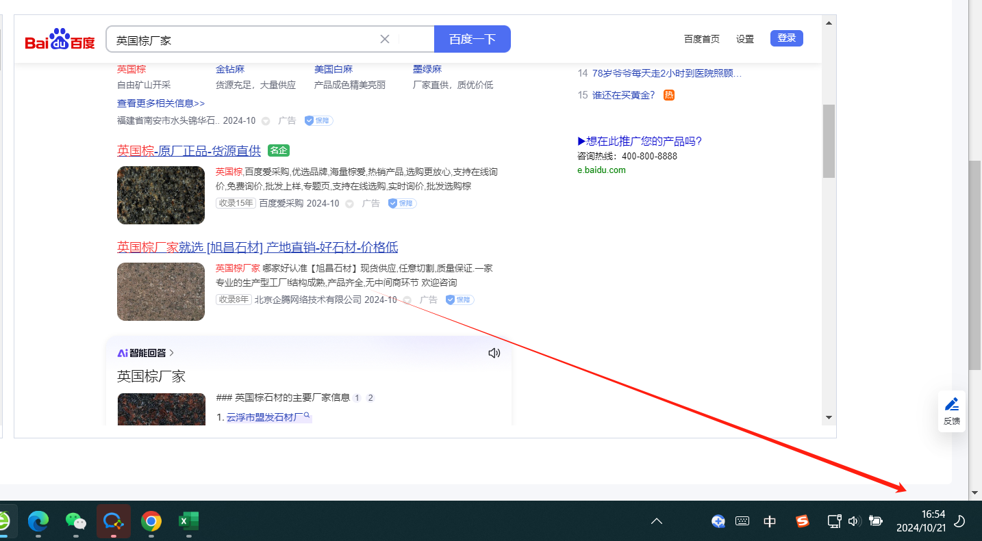Click the Baidu logo
Screen dimensions: 982x541
60,40
